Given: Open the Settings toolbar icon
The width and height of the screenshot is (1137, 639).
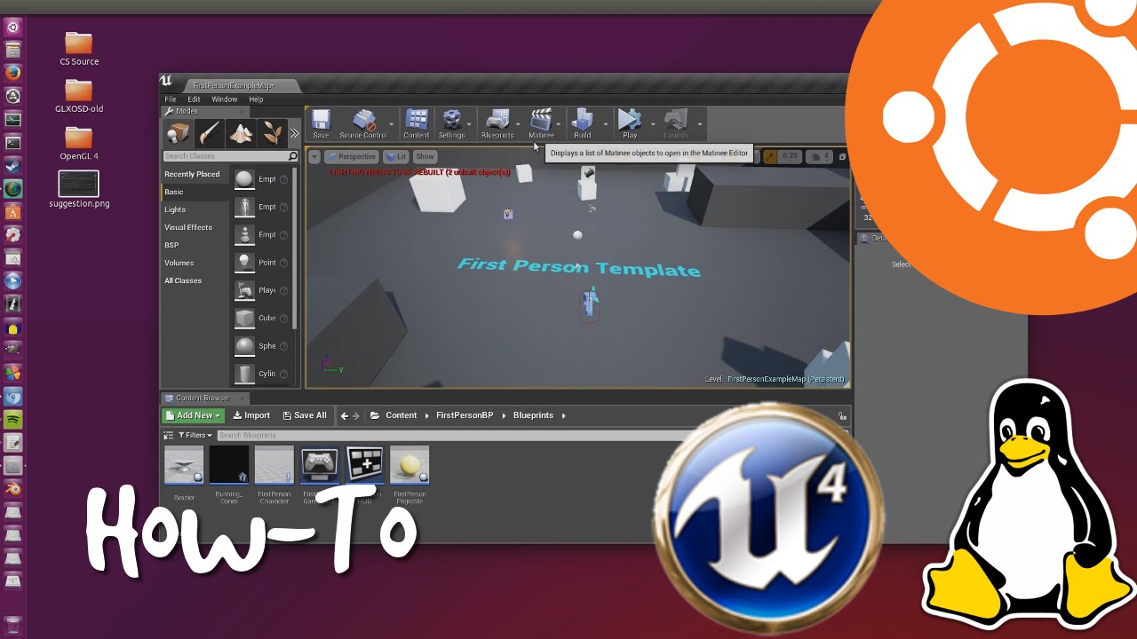Looking at the screenshot, I should pyautogui.click(x=451, y=123).
